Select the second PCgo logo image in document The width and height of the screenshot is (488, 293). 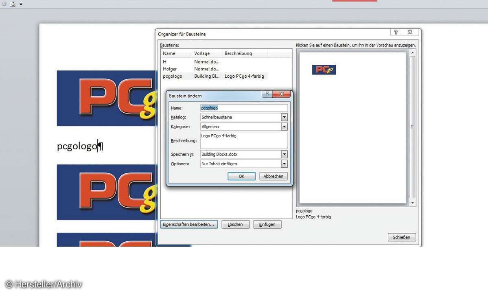tap(107, 192)
